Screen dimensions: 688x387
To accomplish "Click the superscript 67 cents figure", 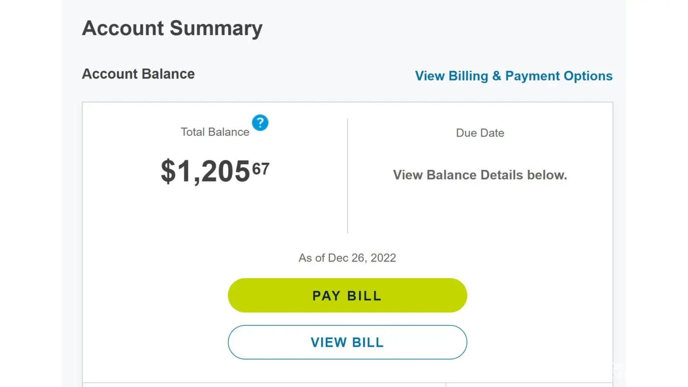I will pyautogui.click(x=261, y=169).
